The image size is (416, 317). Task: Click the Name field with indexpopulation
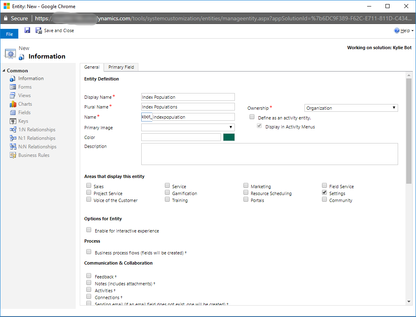pos(194,117)
